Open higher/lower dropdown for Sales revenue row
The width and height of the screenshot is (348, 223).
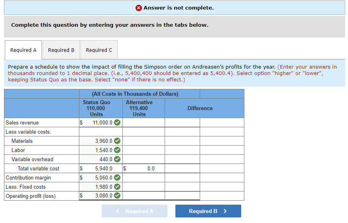(x=222, y=122)
